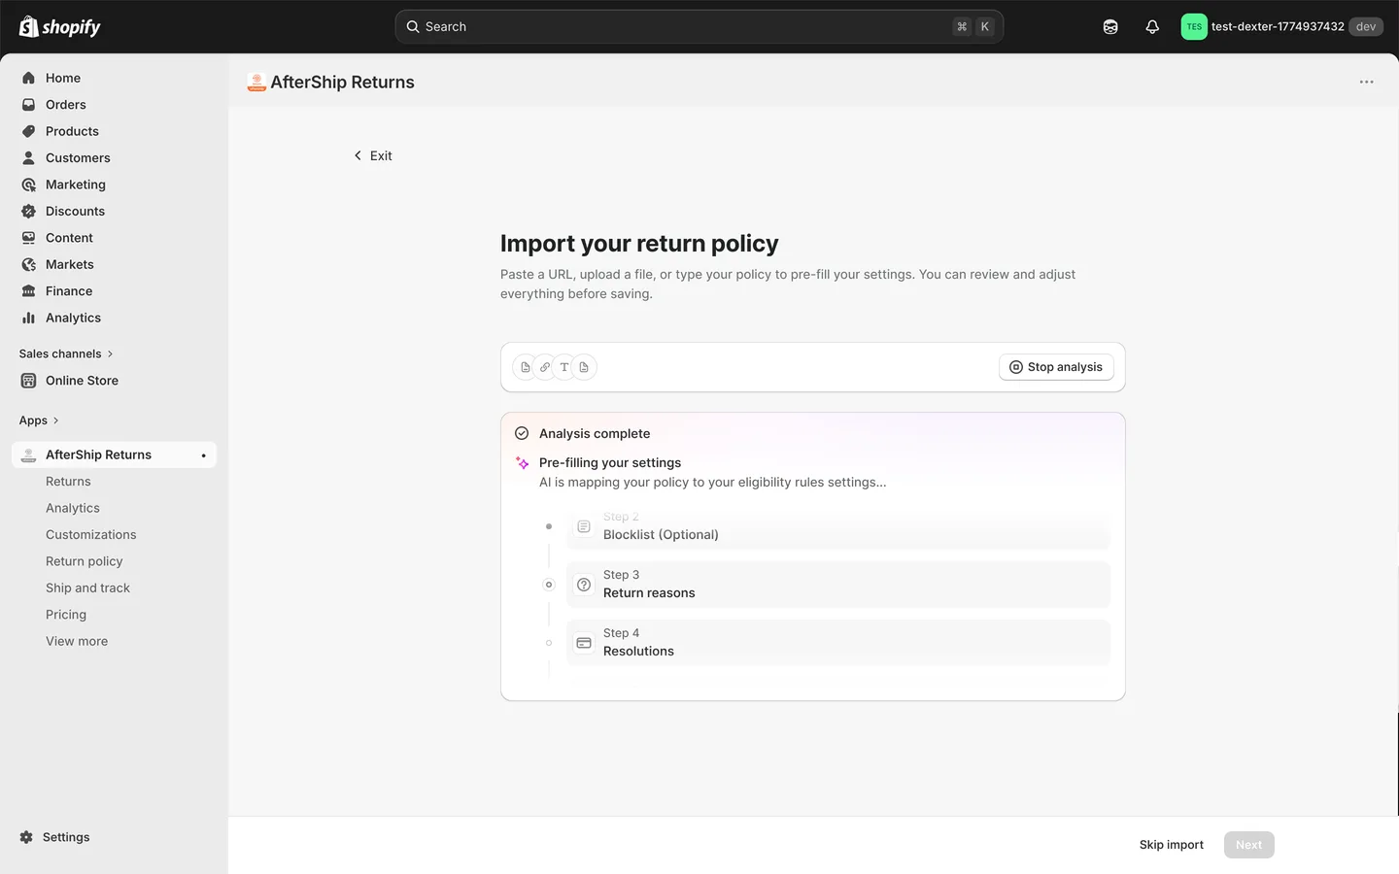Viewport: 1399px width, 874px height.
Task: Click Exit to leave the import
Action: (373, 155)
